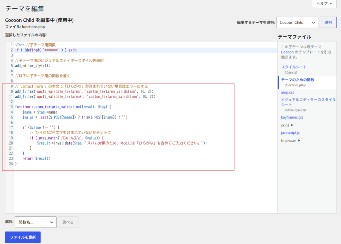
Task: Open the Cocoon Child theme selector
Action: (x=297, y=22)
